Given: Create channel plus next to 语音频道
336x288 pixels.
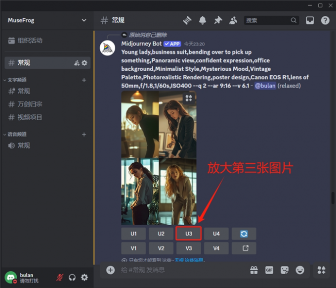Looking at the screenshot, I should pos(84,134).
